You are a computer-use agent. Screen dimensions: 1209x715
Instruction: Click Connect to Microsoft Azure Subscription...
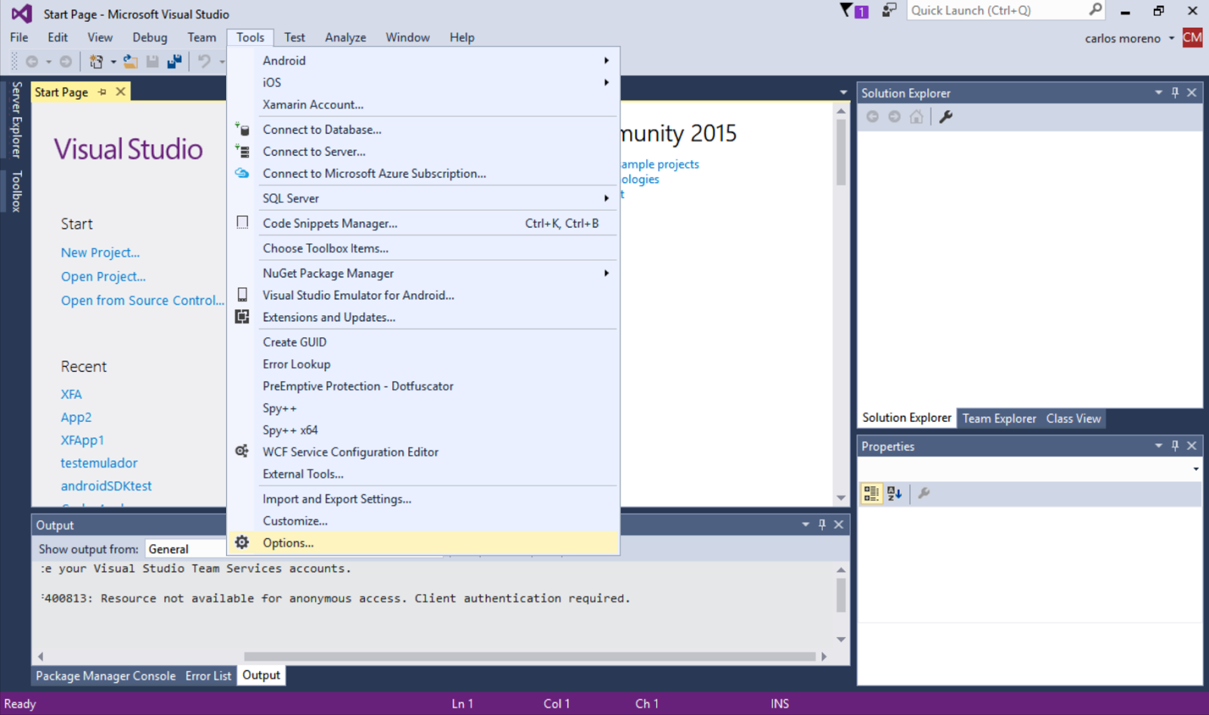423,173
